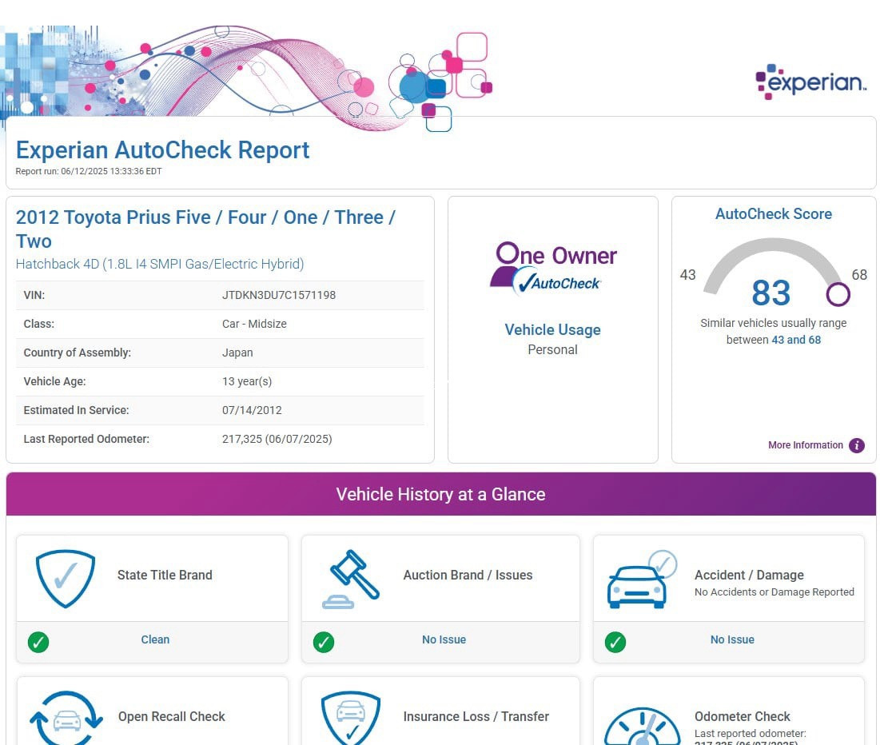Click the Open Recall Check circular arrows icon
This screenshot has height=745, width=880.
(x=66, y=718)
